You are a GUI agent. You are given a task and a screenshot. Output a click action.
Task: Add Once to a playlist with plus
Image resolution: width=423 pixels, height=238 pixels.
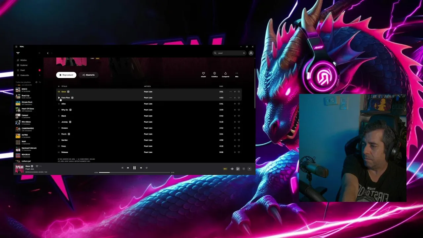[x=235, y=92]
